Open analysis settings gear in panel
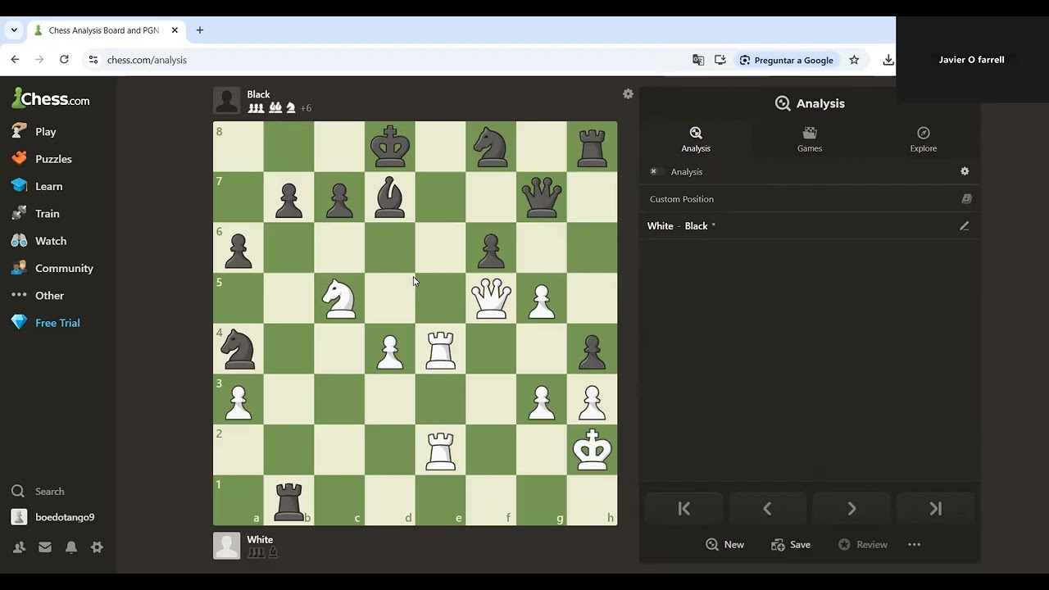1049x590 pixels. (x=965, y=171)
